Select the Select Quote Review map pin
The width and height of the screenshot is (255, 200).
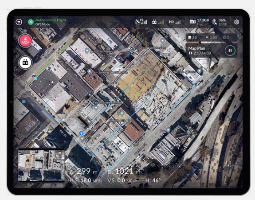click(163, 41)
